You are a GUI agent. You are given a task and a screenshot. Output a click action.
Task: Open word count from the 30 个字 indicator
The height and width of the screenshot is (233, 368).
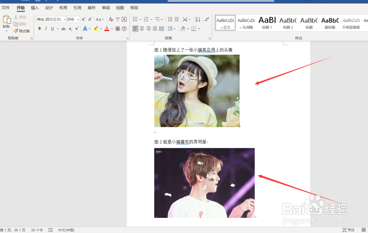click(36, 230)
